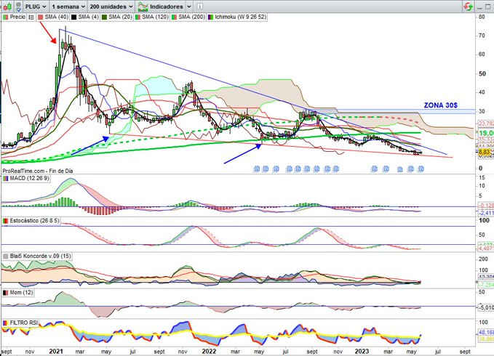Click the 48,16 RSI value tag
The height and width of the screenshot is (356, 494).
486,333
